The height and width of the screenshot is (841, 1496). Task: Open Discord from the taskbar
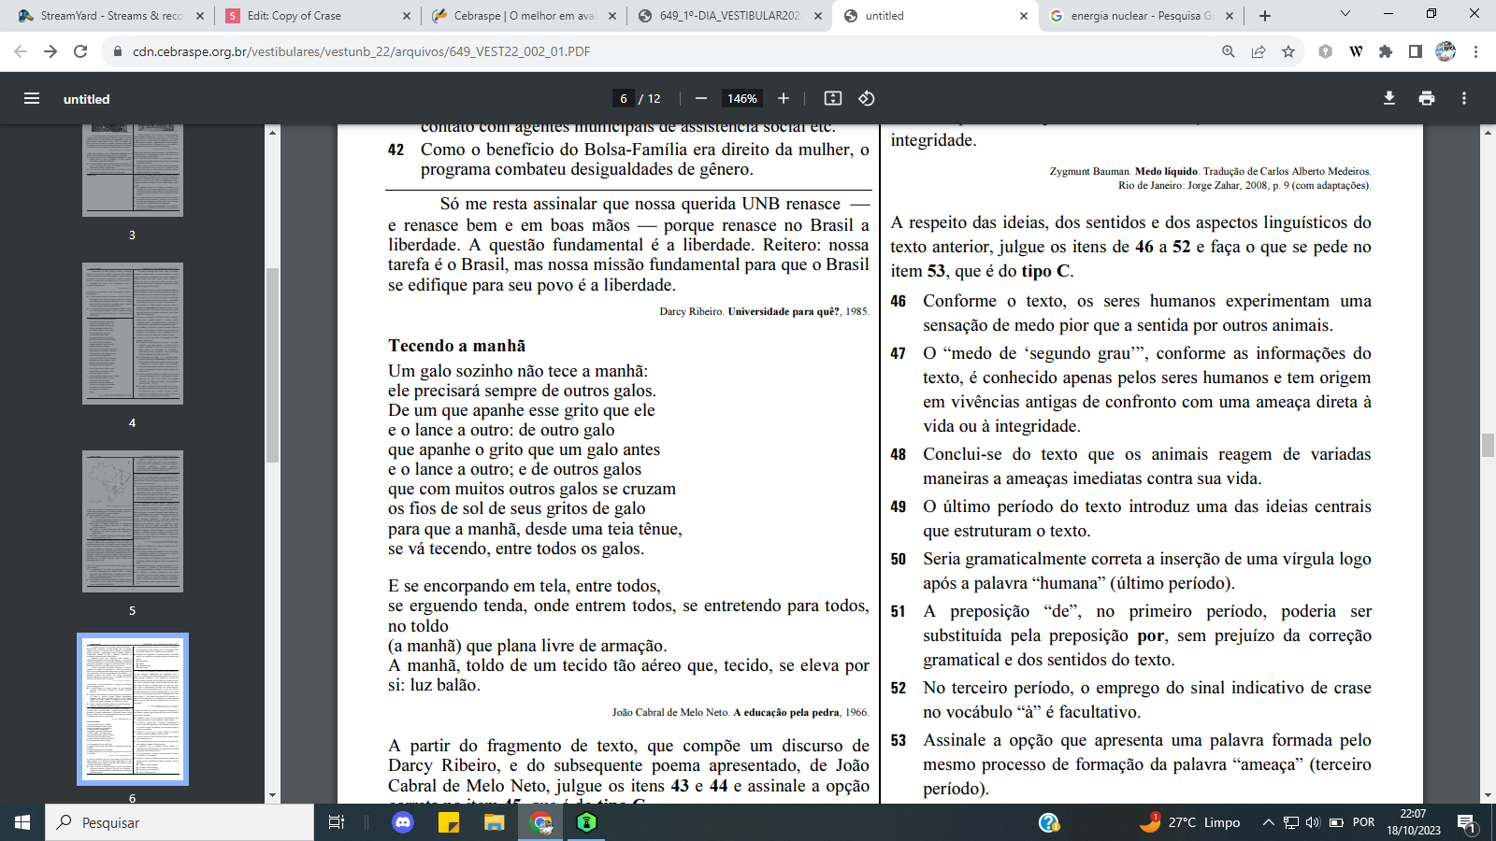pos(403,822)
